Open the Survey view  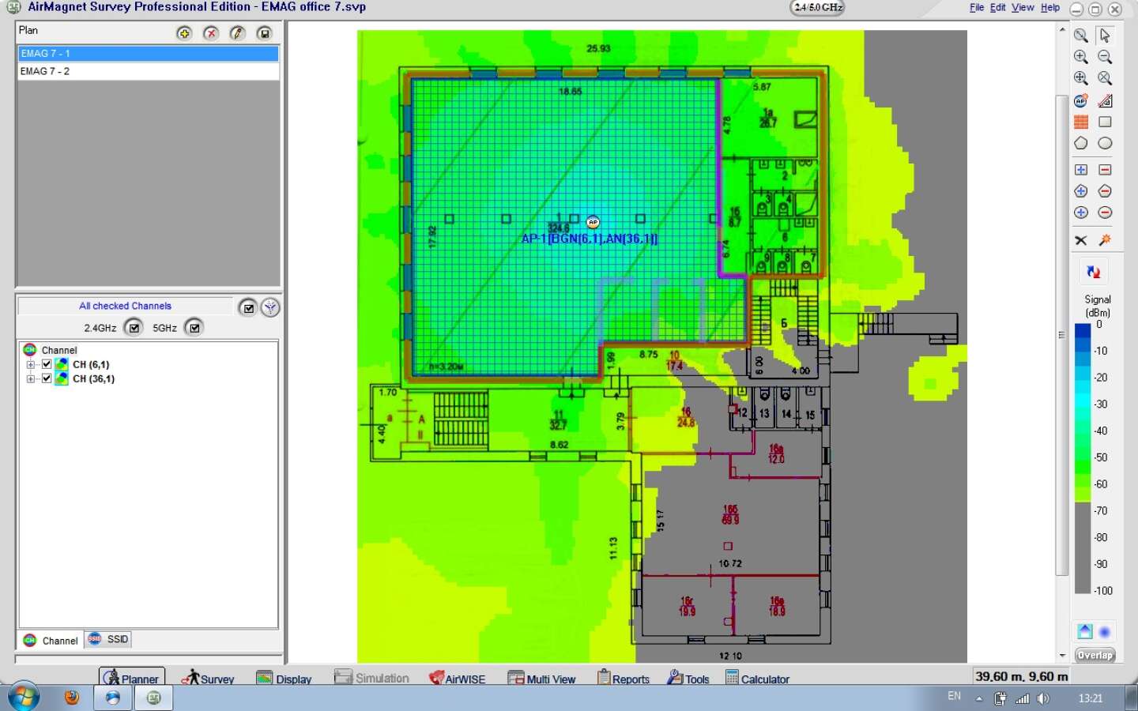(208, 678)
